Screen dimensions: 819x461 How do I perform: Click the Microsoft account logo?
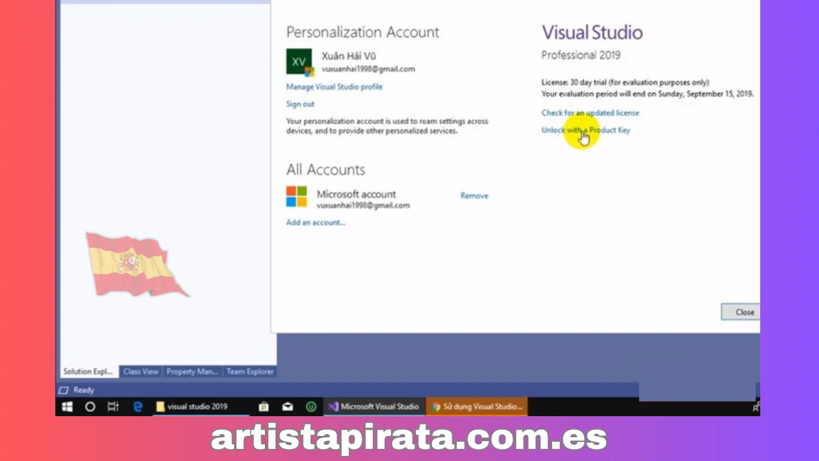(296, 197)
